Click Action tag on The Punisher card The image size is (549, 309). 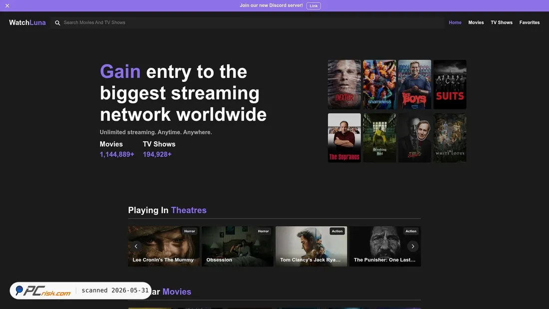pyautogui.click(x=411, y=231)
